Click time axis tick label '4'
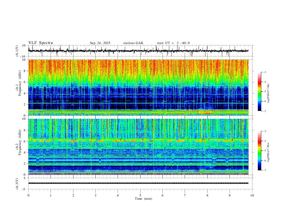The image size is (284, 219). pyautogui.click(x=118, y=195)
